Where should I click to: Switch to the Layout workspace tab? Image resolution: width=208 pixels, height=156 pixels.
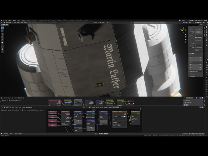pos(24,21)
